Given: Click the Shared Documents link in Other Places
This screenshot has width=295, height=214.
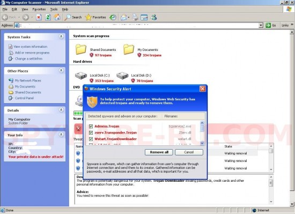Looking at the screenshot, I should point(28,92).
